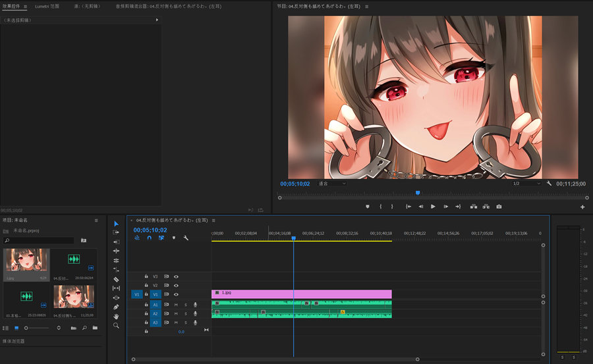Click the Play button in Program monitor
593x364 pixels.
433,207
